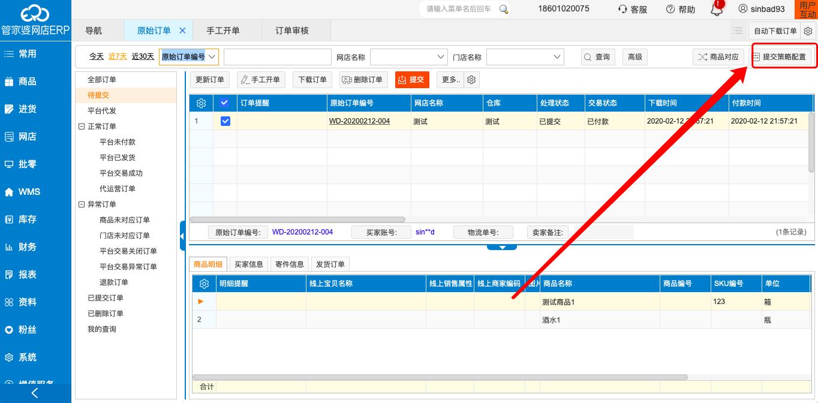Open the gear next to 自动下载订单

[808, 31]
